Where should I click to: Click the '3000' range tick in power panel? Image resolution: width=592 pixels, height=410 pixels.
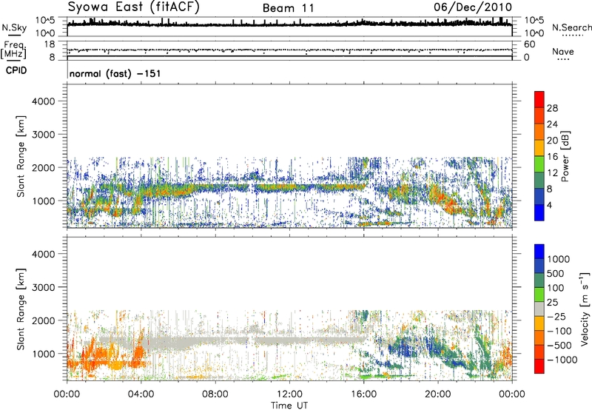pos(44,135)
